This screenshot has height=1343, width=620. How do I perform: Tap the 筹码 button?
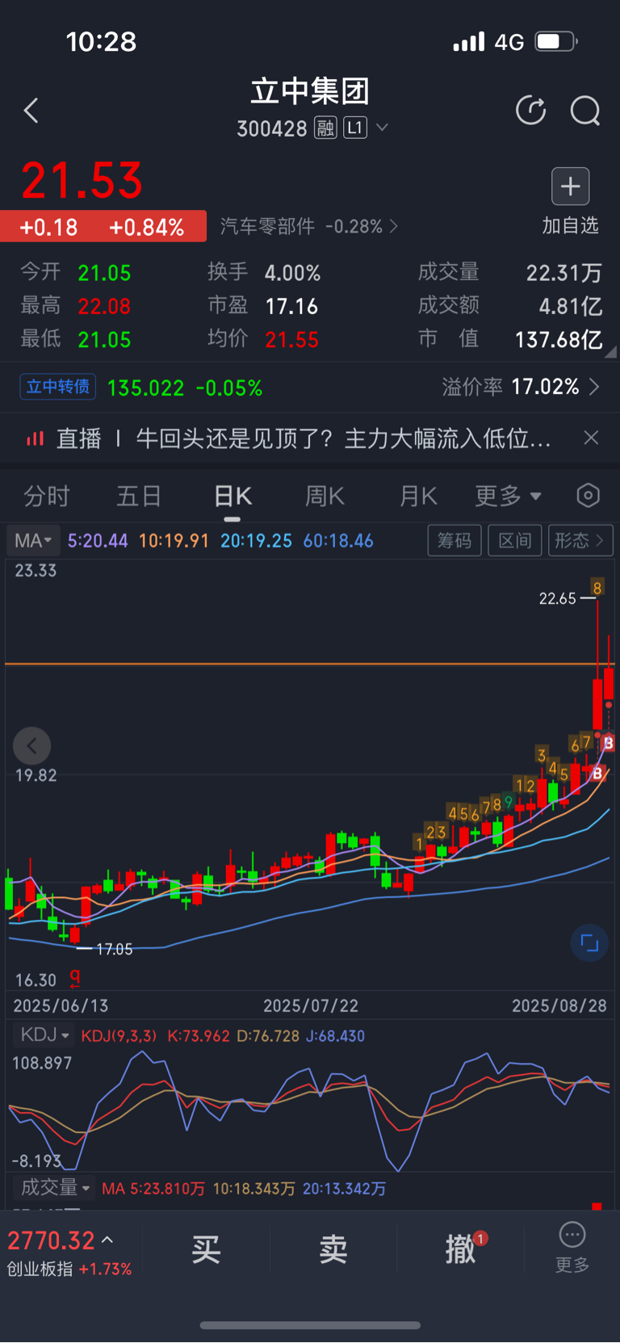(x=455, y=540)
